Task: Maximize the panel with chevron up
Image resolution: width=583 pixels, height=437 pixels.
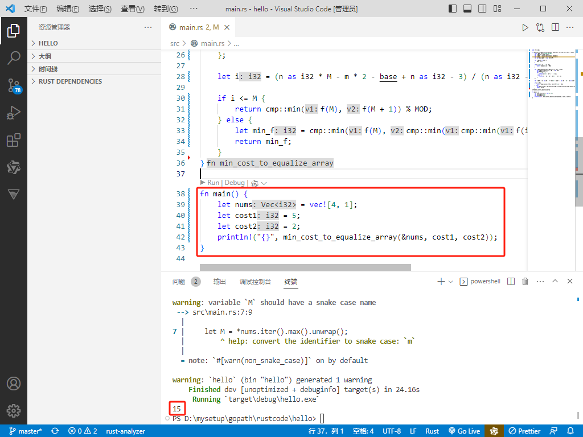Action: click(555, 281)
